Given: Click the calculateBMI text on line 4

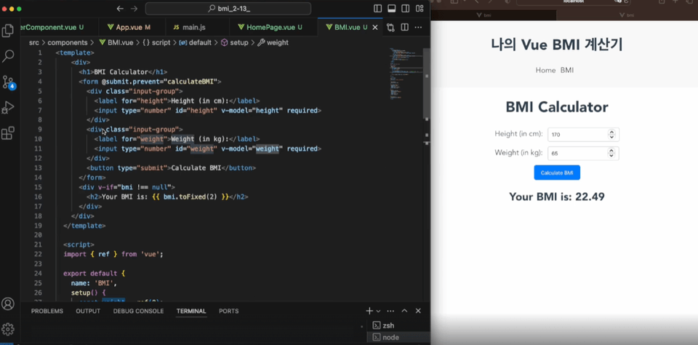Looking at the screenshot, I should pos(192,82).
